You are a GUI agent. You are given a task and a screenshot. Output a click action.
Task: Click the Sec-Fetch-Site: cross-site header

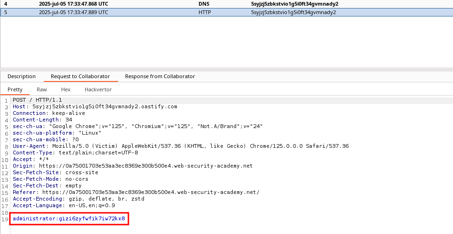(56, 172)
